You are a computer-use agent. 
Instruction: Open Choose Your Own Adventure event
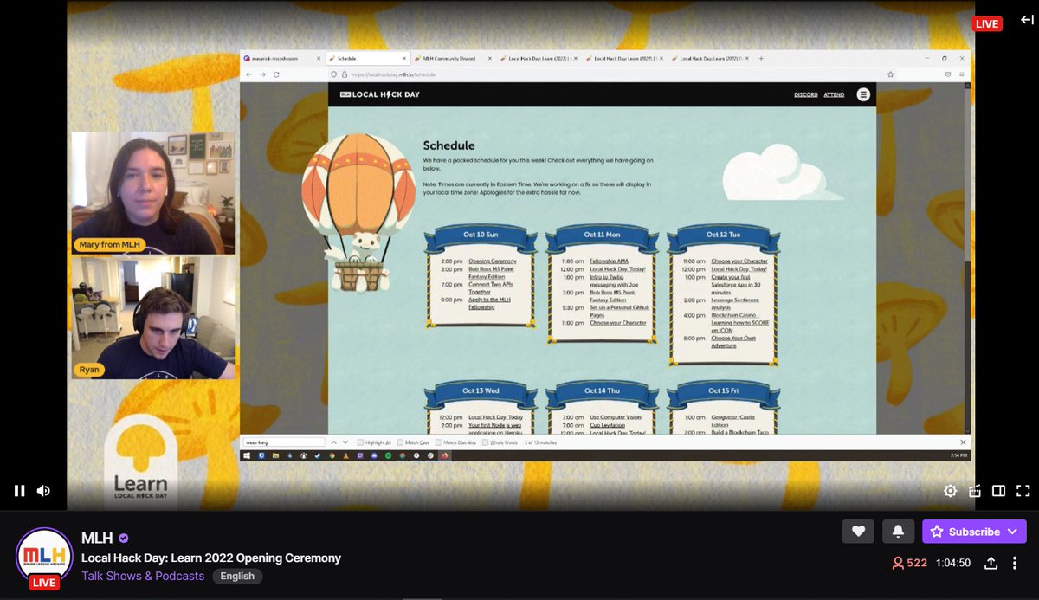(732, 341)
